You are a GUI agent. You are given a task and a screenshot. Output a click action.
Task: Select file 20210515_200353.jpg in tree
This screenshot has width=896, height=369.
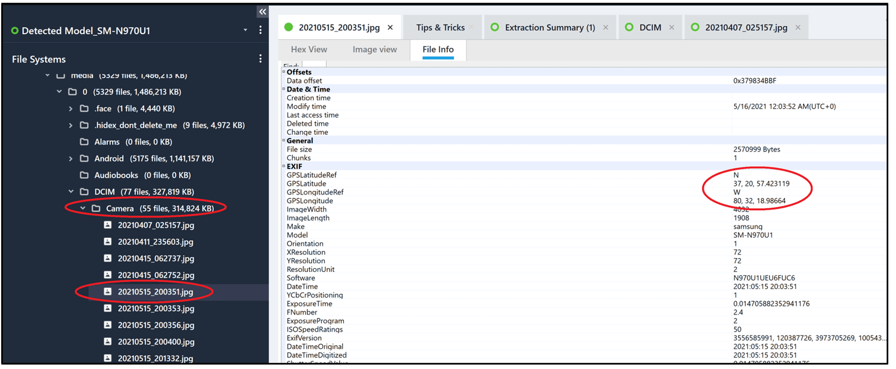(156, 309)
